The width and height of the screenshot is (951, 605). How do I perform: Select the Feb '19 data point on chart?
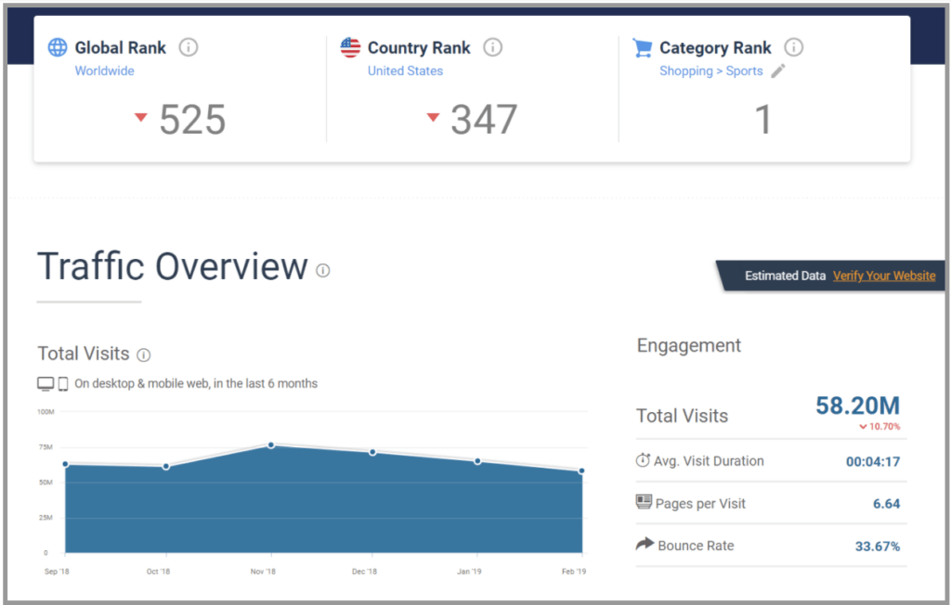[x=582, y=470]
